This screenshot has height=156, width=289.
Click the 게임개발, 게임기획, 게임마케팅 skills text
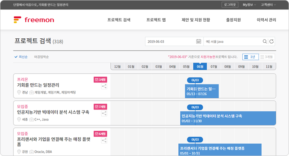click(x=55, y=92)
